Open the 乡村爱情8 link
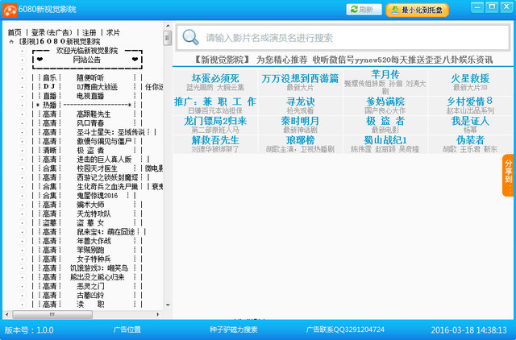516x340 pixels. (x=470, y=102)
